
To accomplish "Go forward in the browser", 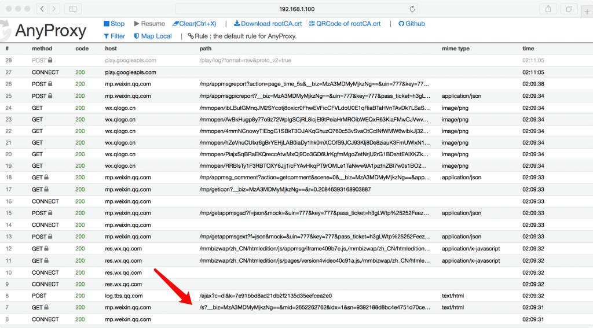I will click(54, 9).
